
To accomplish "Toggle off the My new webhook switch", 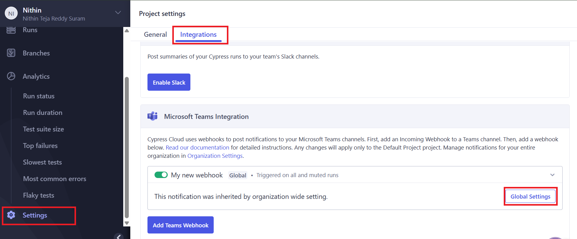I will [161, 175].
